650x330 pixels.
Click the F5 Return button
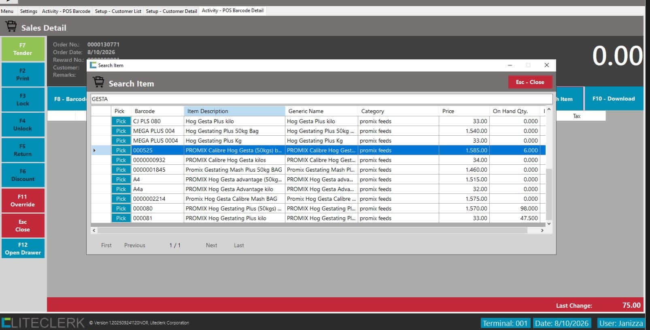tap(23, 150)
